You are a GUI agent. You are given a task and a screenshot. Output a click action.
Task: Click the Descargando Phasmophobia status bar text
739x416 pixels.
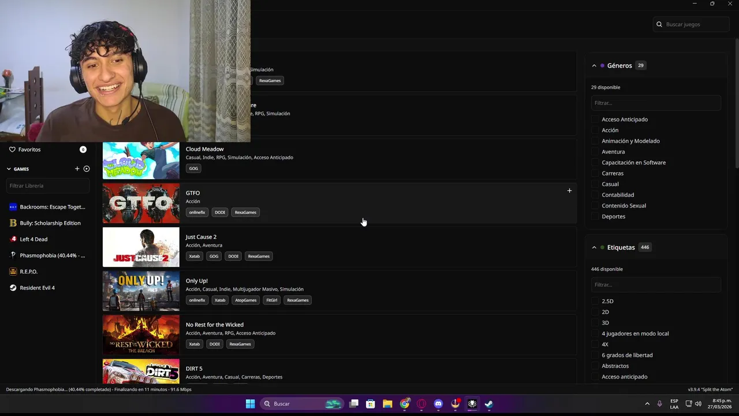pos(99,389)
